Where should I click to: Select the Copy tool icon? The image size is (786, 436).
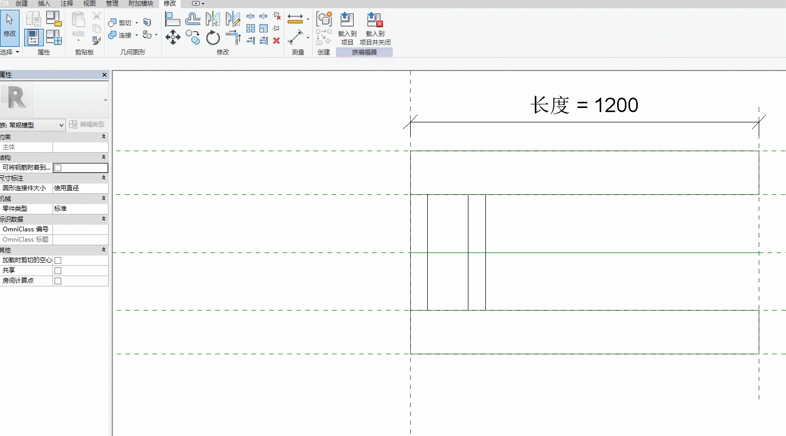(x=193, y=37)
